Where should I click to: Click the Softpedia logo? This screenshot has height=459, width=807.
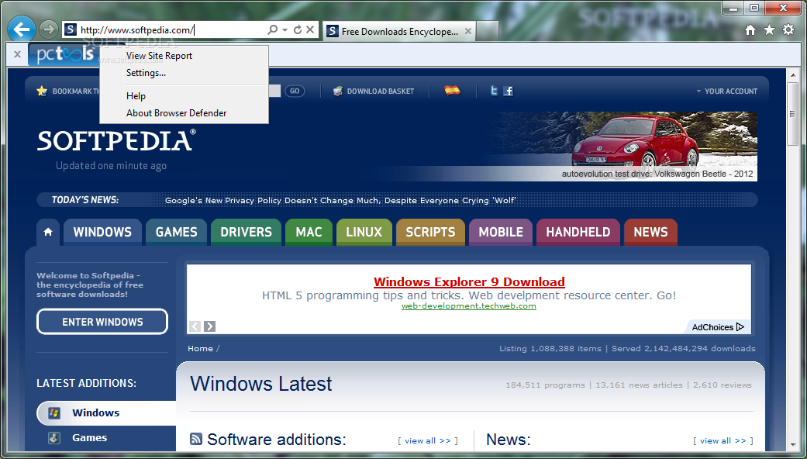point(116,140)
